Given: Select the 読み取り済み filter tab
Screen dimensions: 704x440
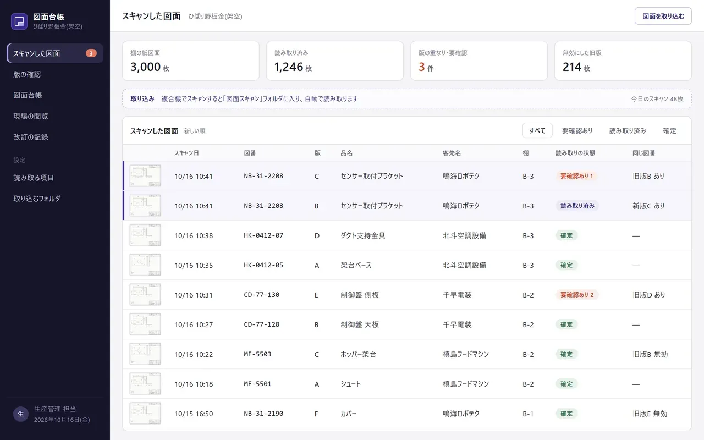Looking at the screenshot, I should (x=628, y=131).
